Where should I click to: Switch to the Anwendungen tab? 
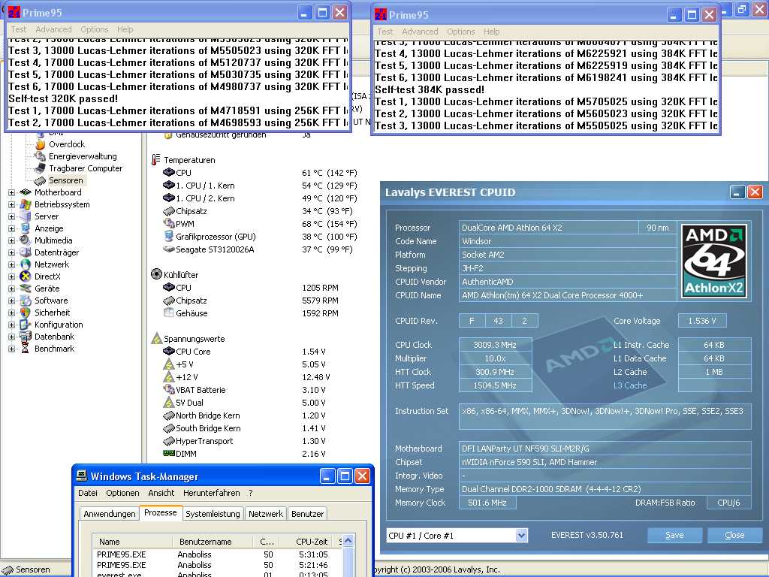coord(110,514)
